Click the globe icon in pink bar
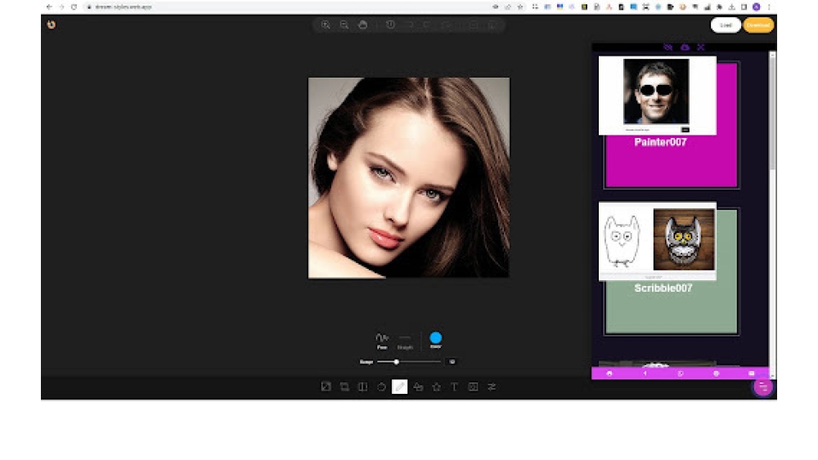The width and height of the screenshot is (818, 460). pyautogui.click(x=716, y=373)
